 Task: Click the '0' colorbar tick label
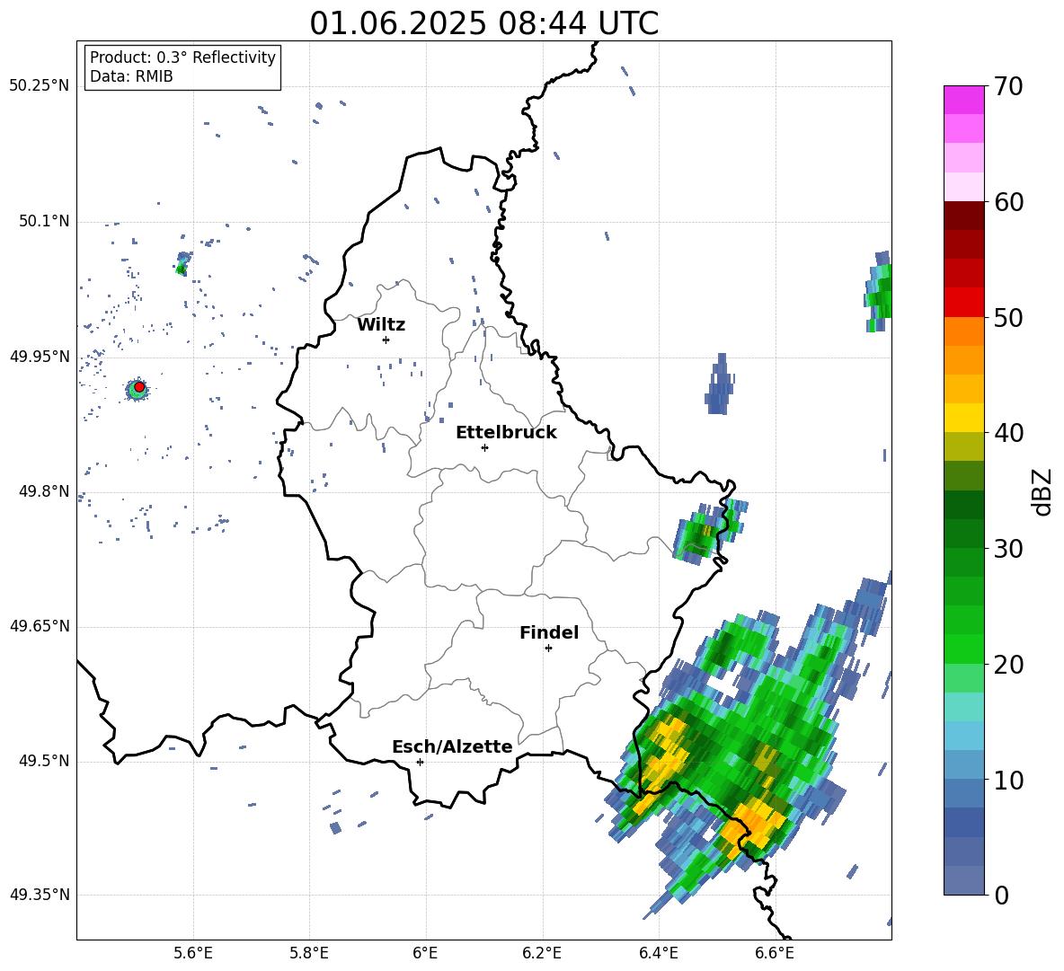click(x=1001, y=895)
